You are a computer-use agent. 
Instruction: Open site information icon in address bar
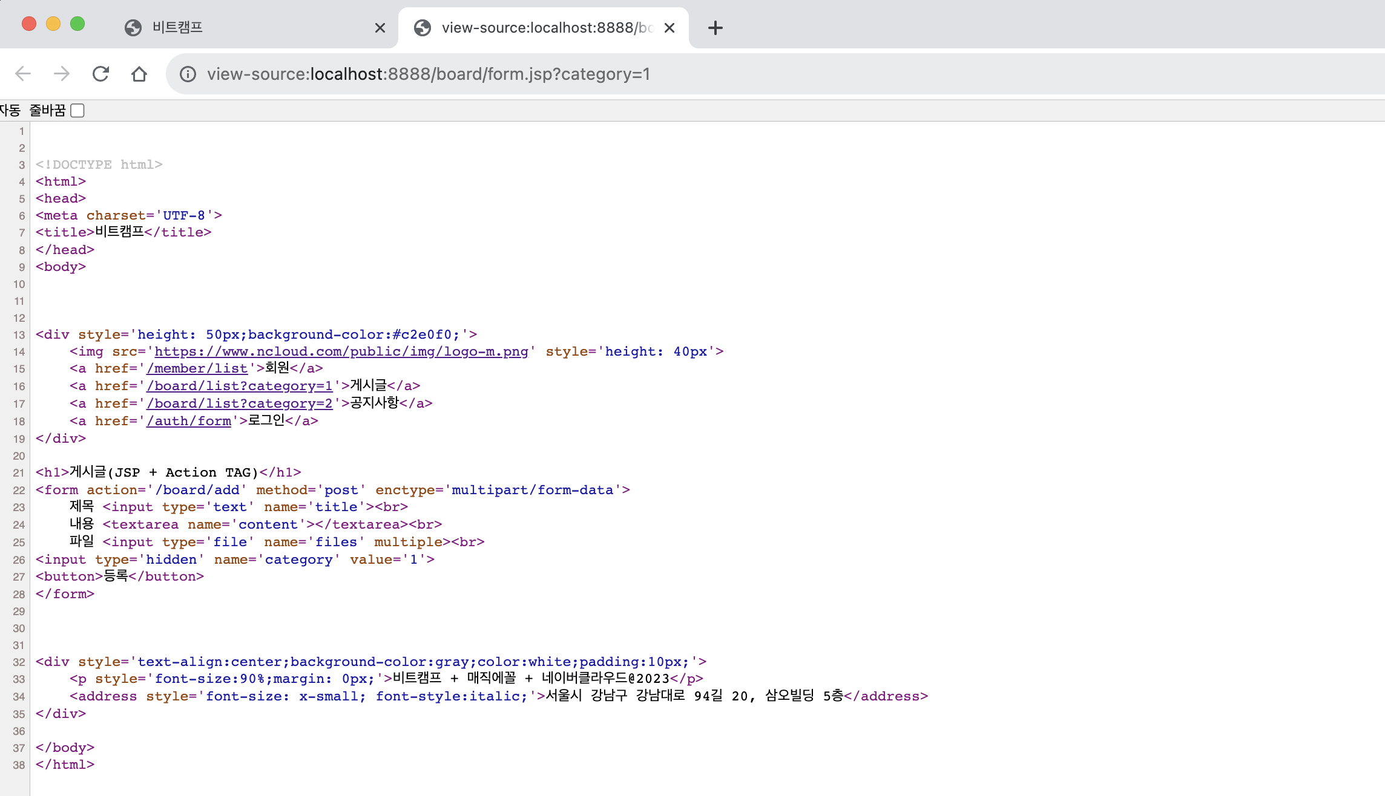pyautogui.click(x=188, y=74)
